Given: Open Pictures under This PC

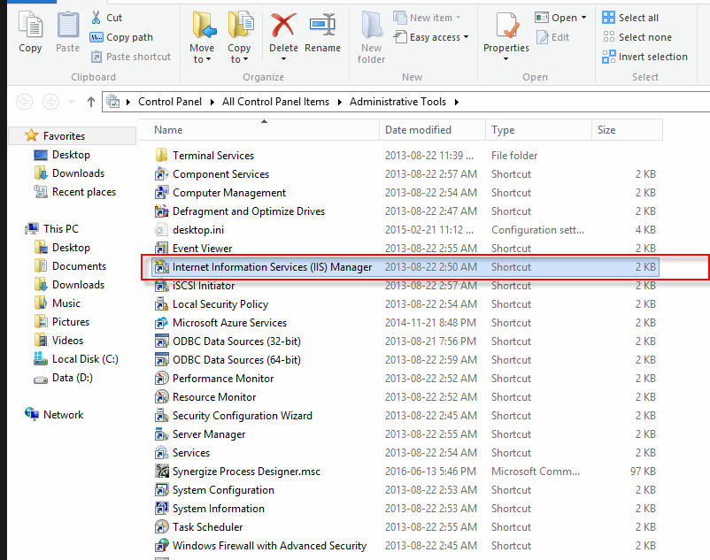Looking at the screenshot, I should click(x=71, y=322).
